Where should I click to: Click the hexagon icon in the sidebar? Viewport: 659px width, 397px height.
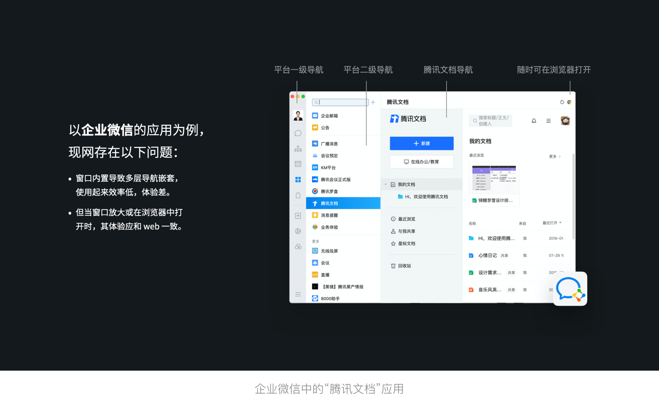point(298,231)
